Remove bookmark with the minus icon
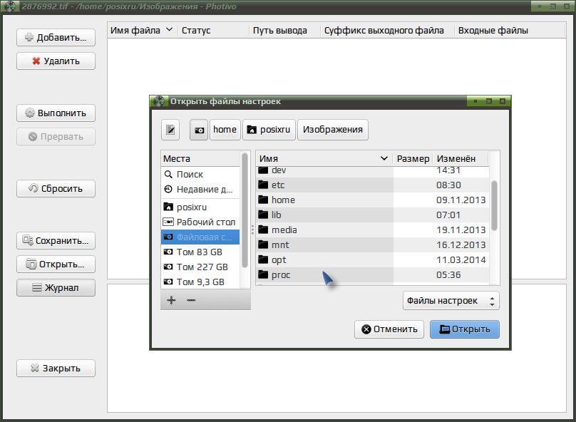Screen dimensions: 576x422 (191, 300)
